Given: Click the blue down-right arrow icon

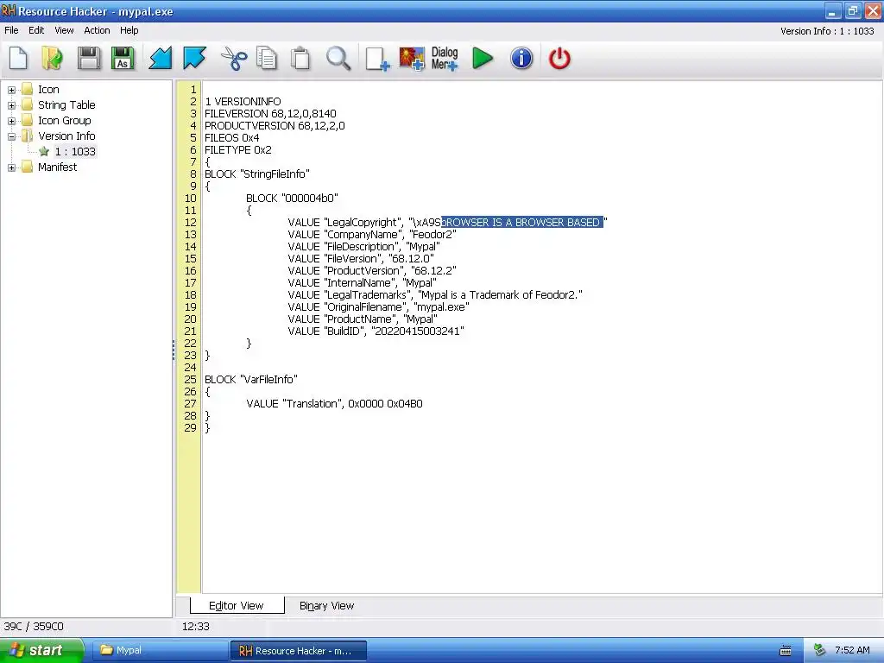Looking at the screenshot, I should (194, 58).
